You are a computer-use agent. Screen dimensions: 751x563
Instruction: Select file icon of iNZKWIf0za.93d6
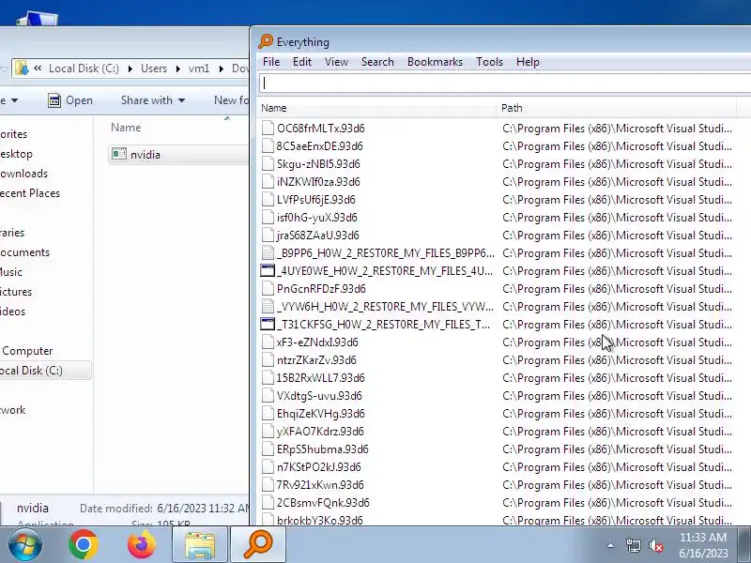coord(268,182)
